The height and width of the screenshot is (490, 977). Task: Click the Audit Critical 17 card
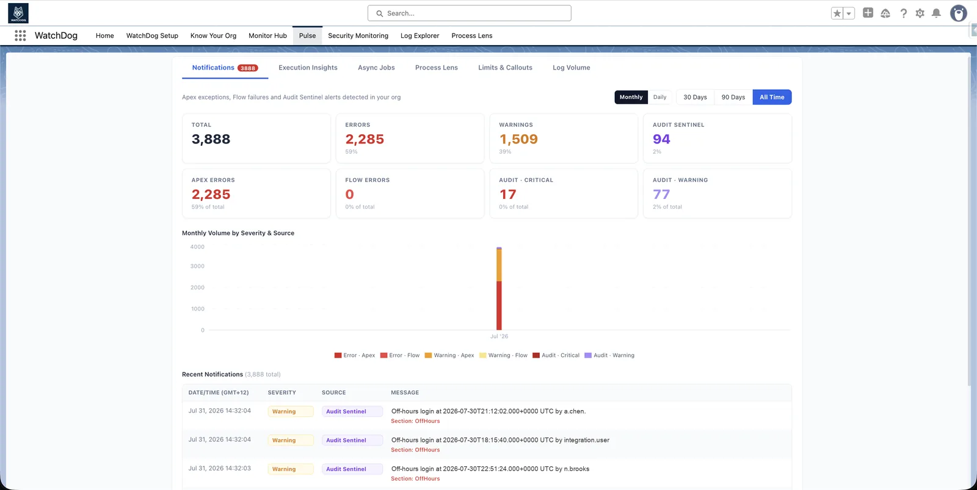pyautogui.click(x=564, y=193)
